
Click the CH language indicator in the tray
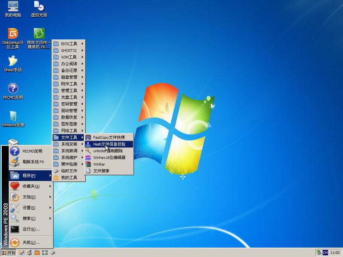click(x=325, y=253)
